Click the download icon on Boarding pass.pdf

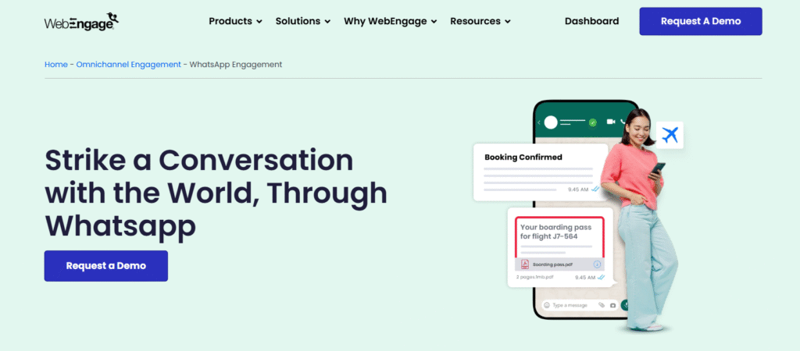coord(597,264)
